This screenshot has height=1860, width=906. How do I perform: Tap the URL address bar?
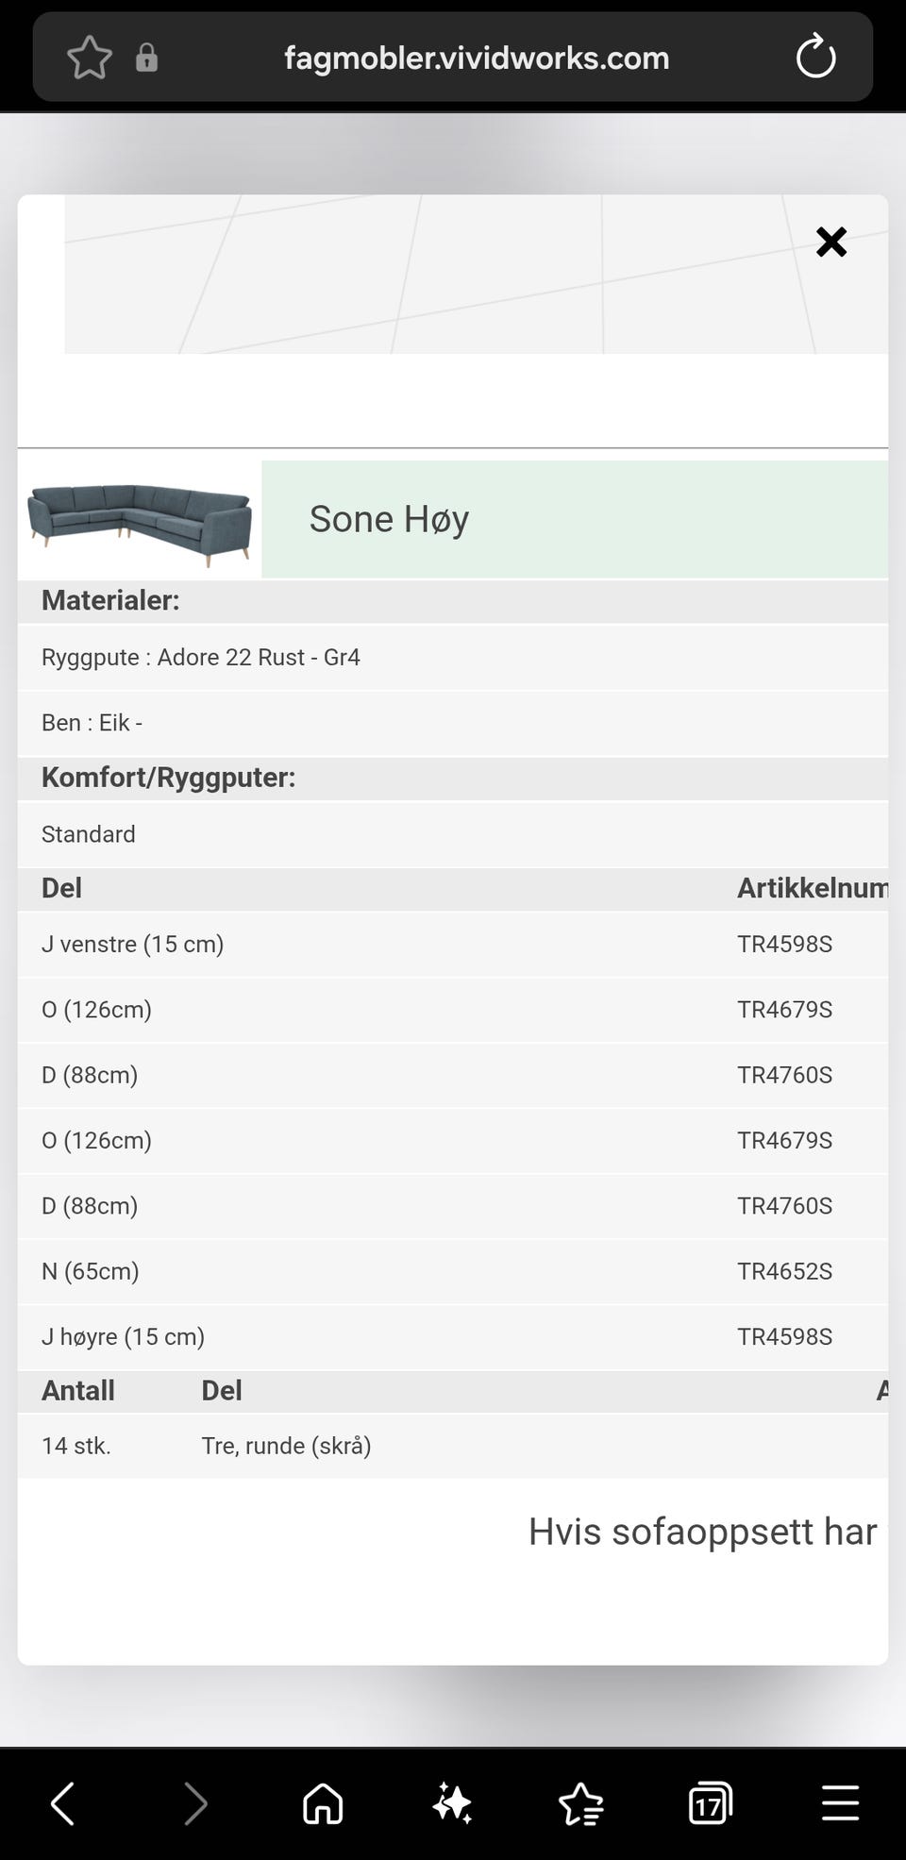[477, 59]
